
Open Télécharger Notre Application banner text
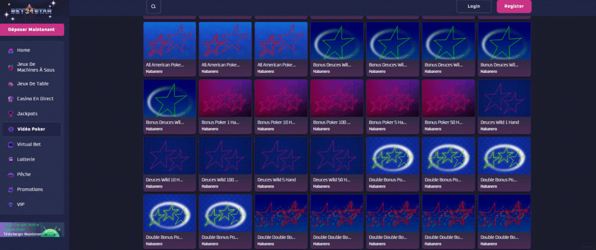[21, 227]
